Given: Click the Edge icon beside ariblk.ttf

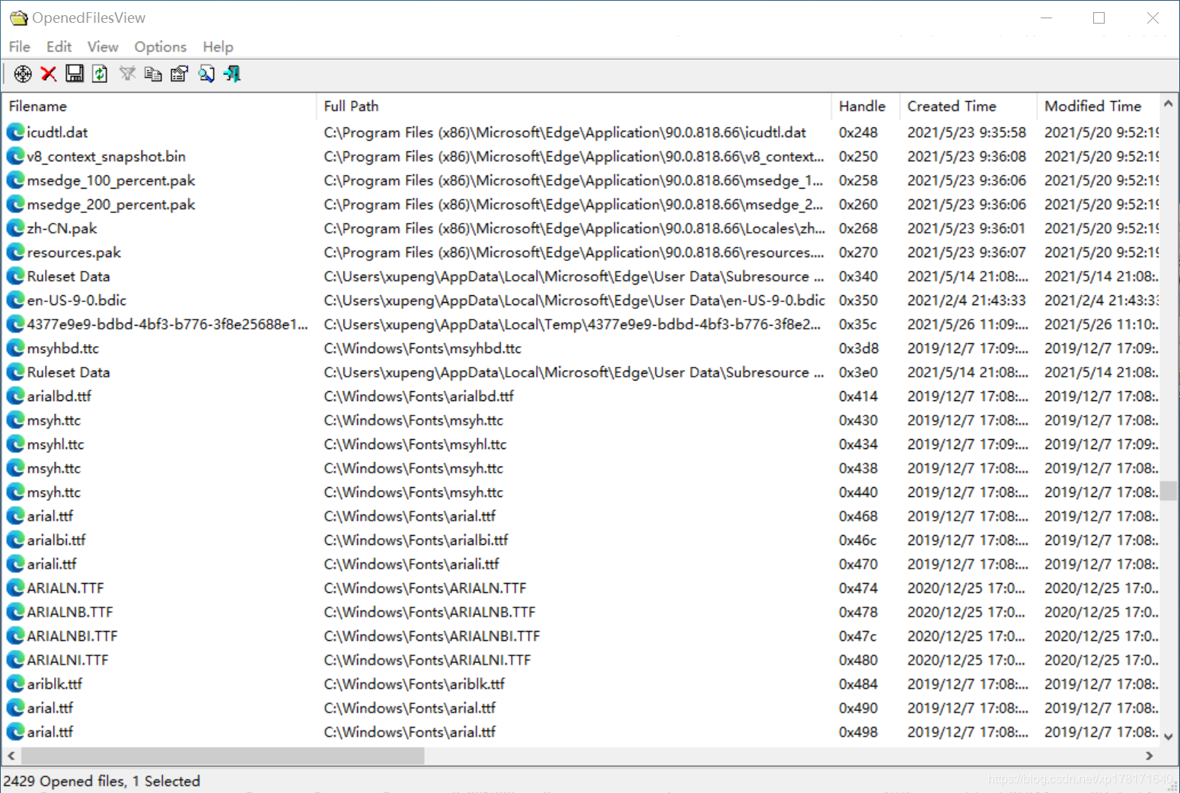Looking at the screenshot, I should pyautogui.click(x=15, y=683).
